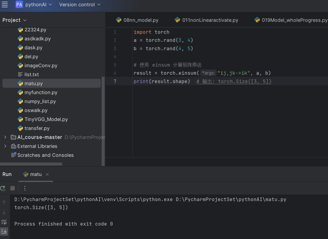Open Scratches and Consoles in project tree
Screen dimensions: 328x239
click(45, 155)
